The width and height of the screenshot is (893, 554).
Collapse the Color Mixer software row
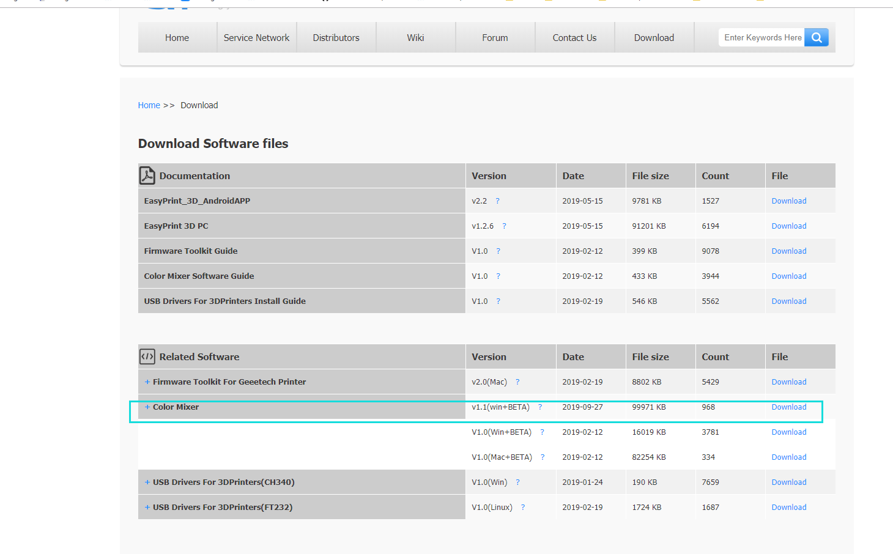point(147,407)
